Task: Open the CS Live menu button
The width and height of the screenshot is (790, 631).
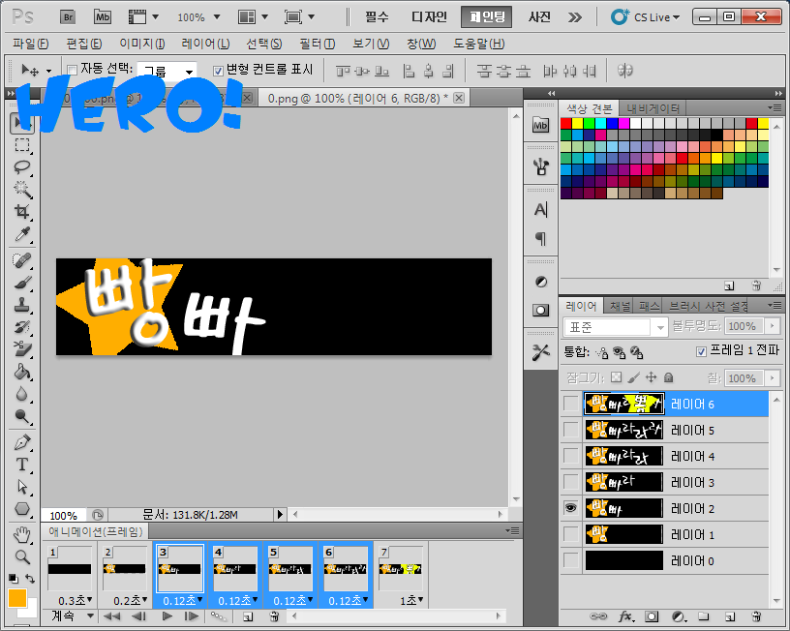Action: [x=646, y=17]
